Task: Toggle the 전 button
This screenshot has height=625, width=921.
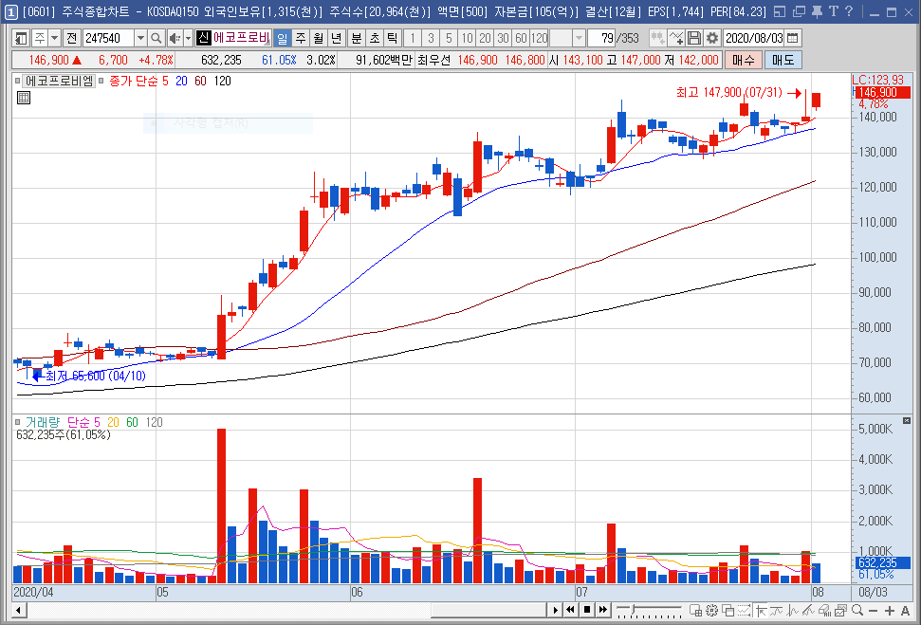Action: pos(72,38)
